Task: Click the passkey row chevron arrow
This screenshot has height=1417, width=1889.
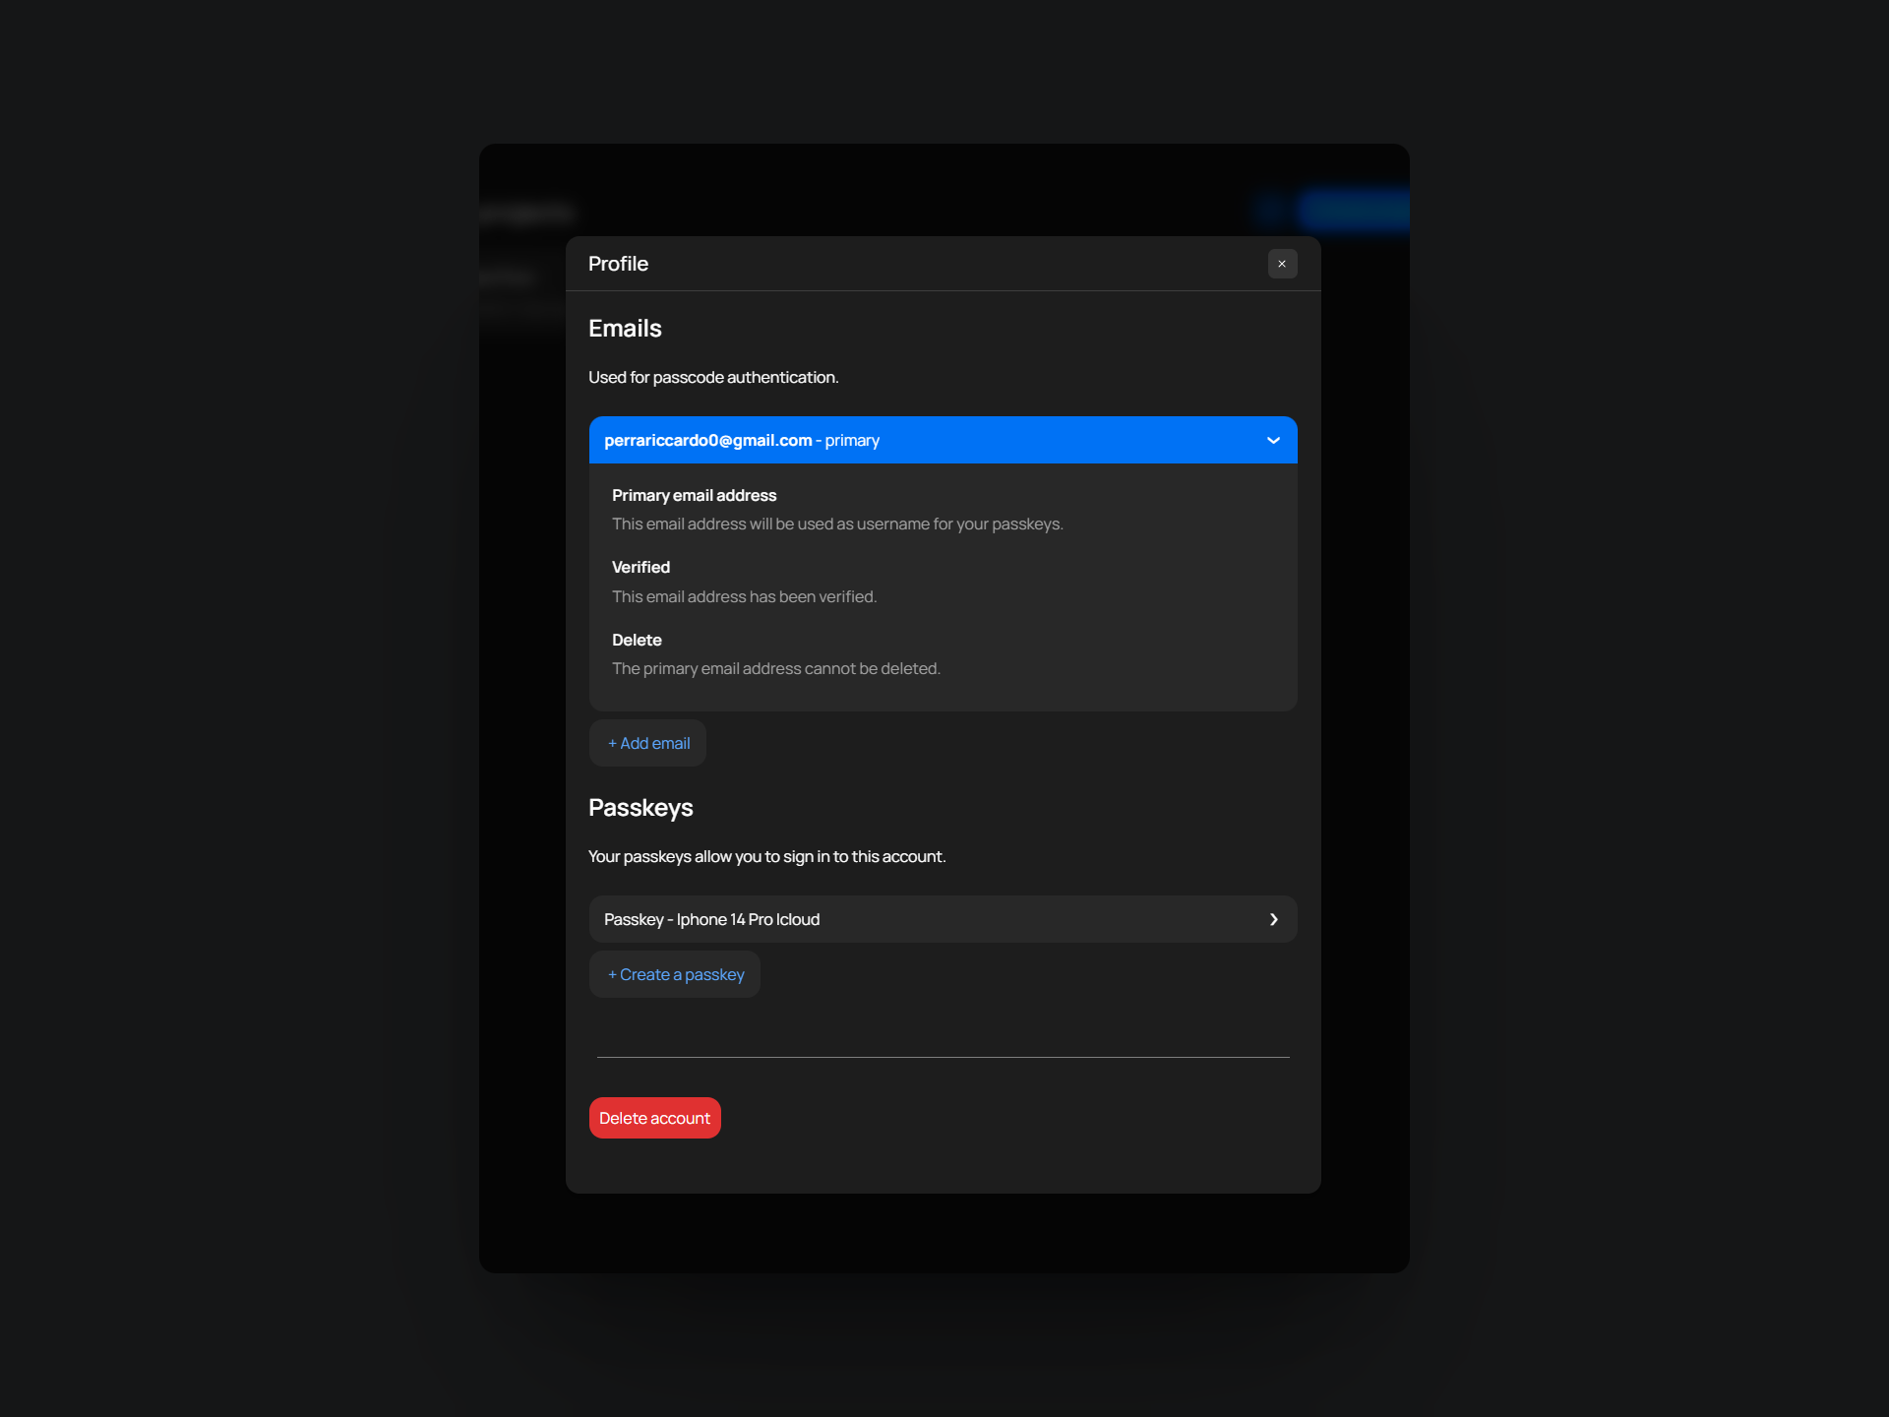Action: 1273,919
